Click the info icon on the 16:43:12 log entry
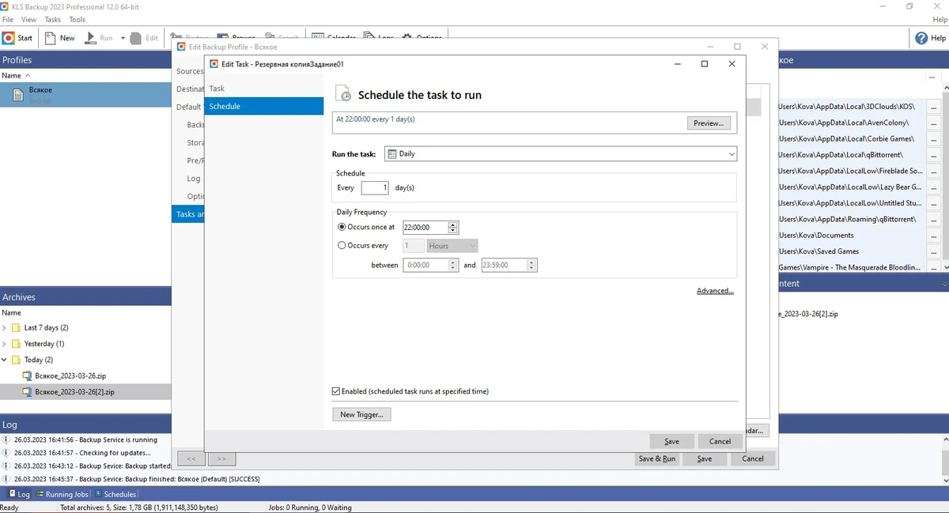This screenshot has height=513, width=949. (6, 466)
